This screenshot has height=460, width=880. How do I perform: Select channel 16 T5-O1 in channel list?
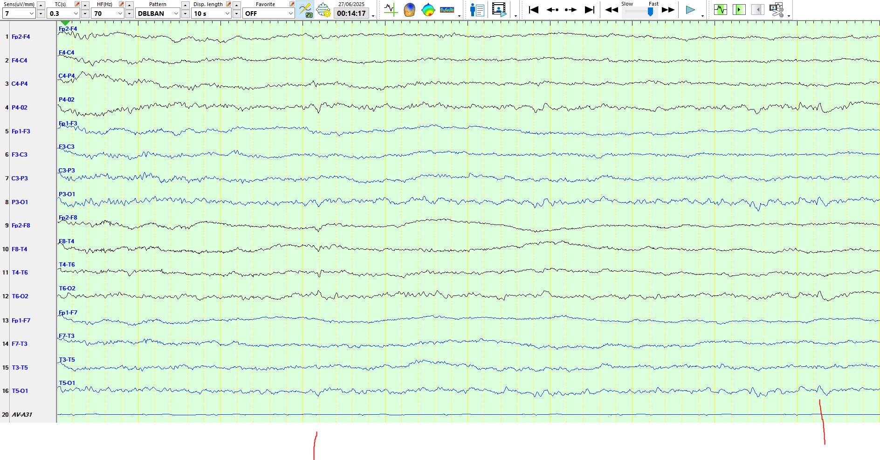20,391
